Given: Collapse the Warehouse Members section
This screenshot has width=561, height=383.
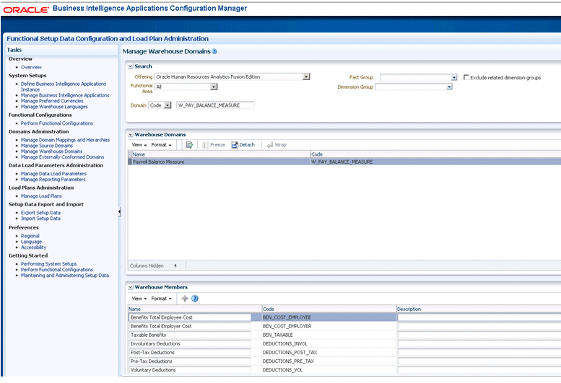Looking at the screenshot, I should pos(130,287).
